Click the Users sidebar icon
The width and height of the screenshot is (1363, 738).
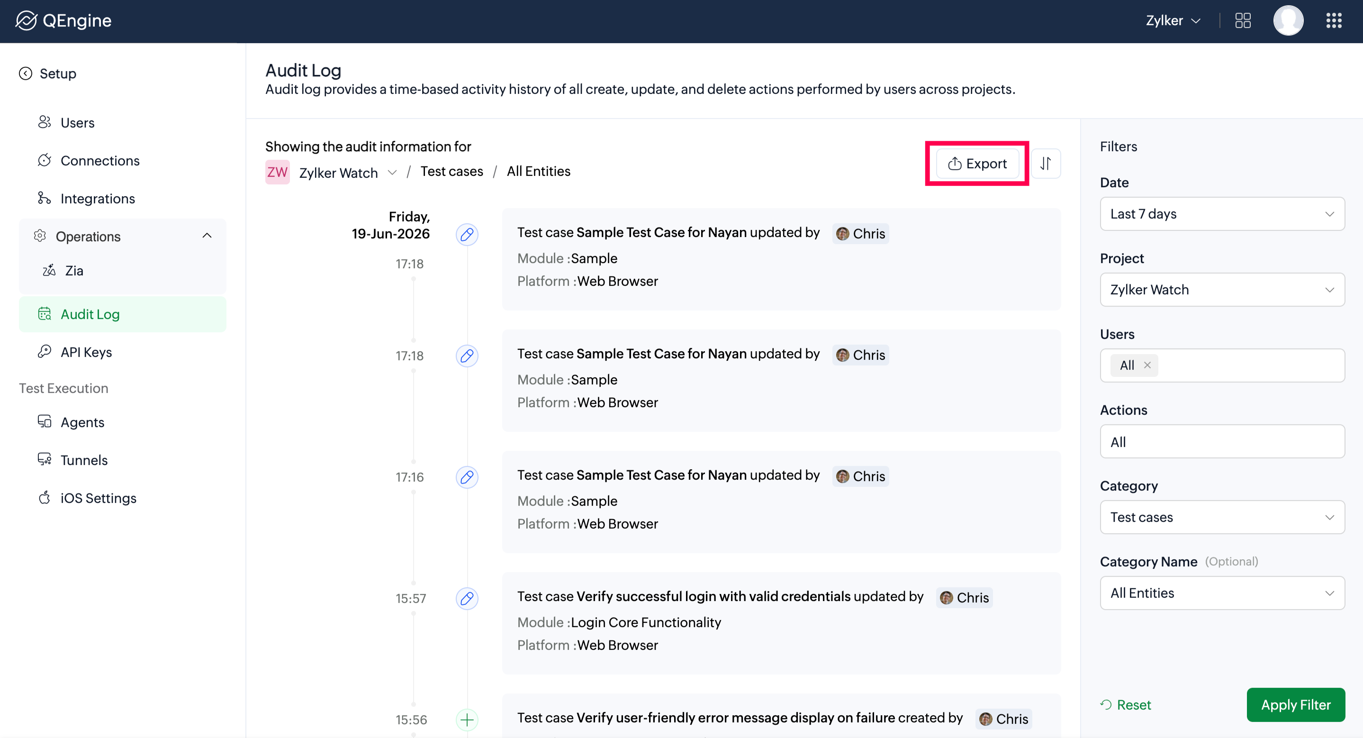point(45,122)
